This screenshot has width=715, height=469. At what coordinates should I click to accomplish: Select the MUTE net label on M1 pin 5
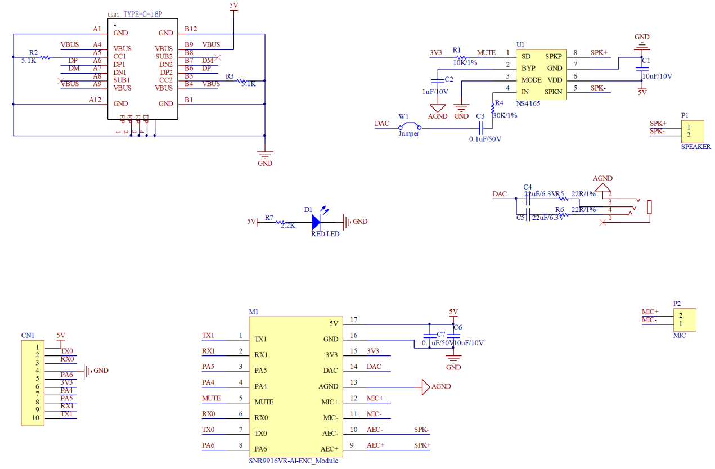[212, 399]
